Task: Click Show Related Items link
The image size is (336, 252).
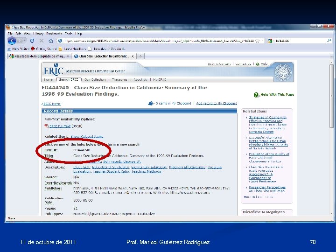Action: (87, 136)
